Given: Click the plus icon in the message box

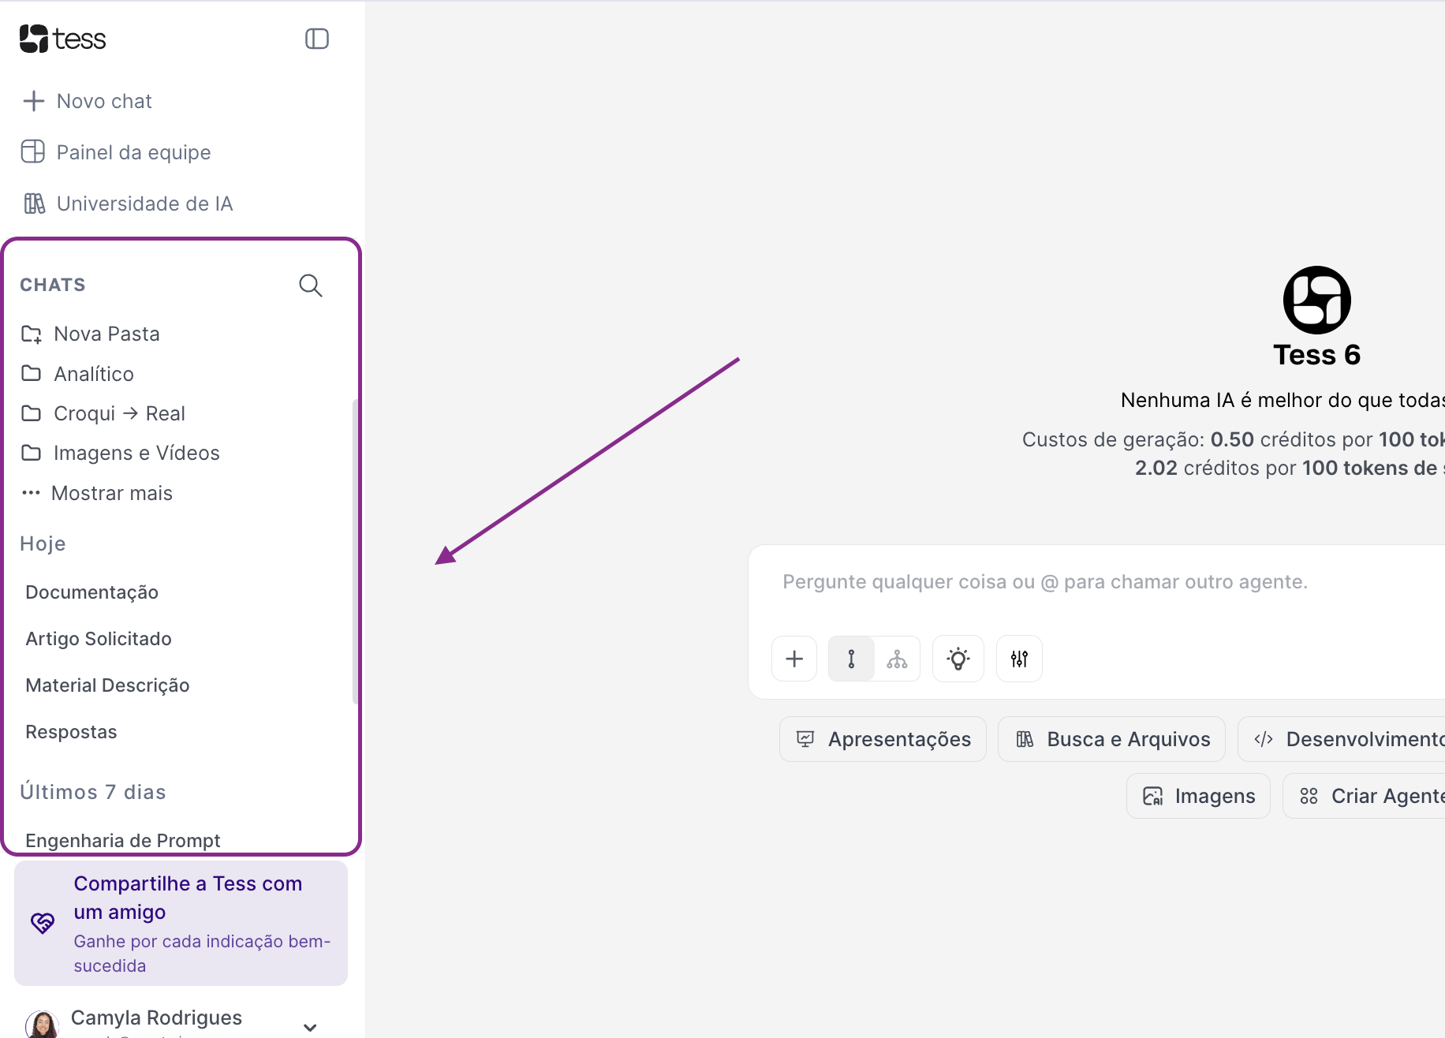Looking at the screenshot, I should [x=793, y=658].
